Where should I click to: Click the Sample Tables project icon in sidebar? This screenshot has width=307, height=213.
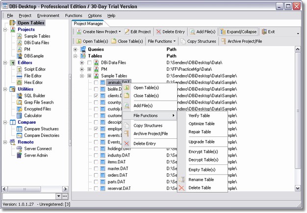point(19,36)
